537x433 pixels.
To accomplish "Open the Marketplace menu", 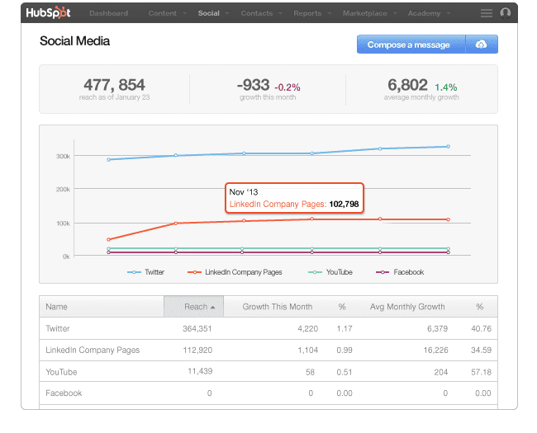I will point(364,13).
